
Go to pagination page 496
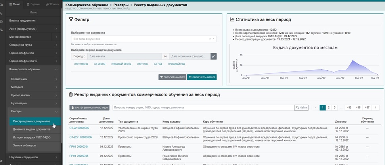(358, 107)
